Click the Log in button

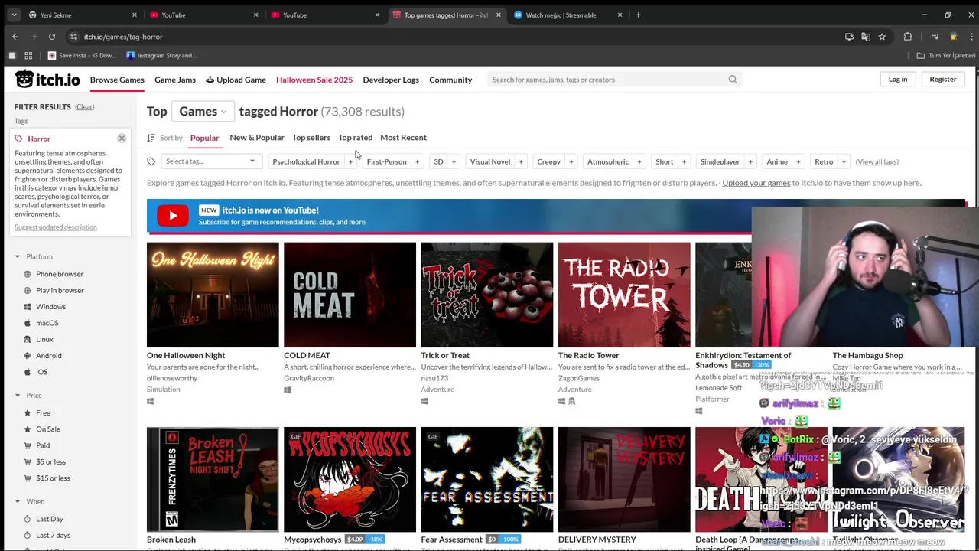coord(898,79)
